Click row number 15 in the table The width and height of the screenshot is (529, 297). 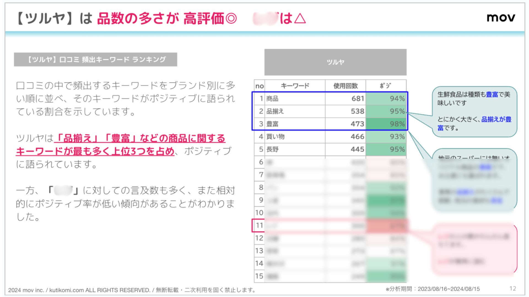[x=259, y=276]
